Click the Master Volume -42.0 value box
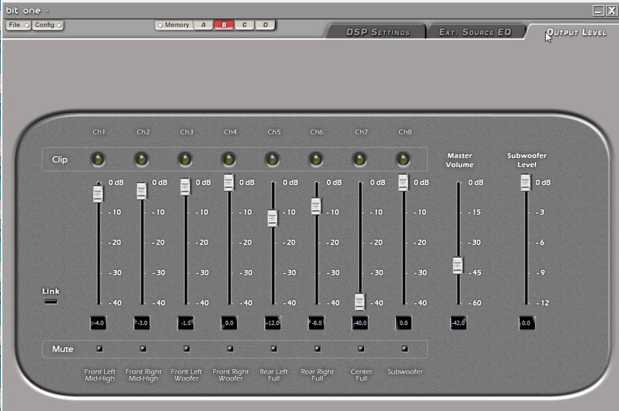Screen dimensions: 619x411 pos(458,323)
